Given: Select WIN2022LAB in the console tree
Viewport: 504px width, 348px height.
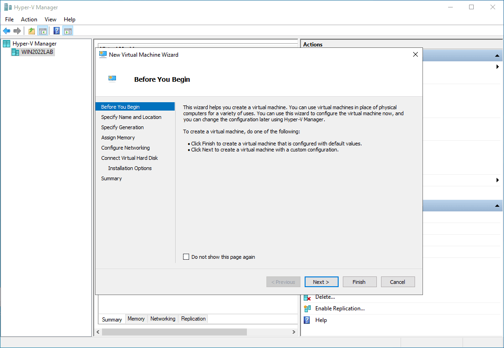Looking at the screenshot, I should pyautogui.click(x=37, y=52).
